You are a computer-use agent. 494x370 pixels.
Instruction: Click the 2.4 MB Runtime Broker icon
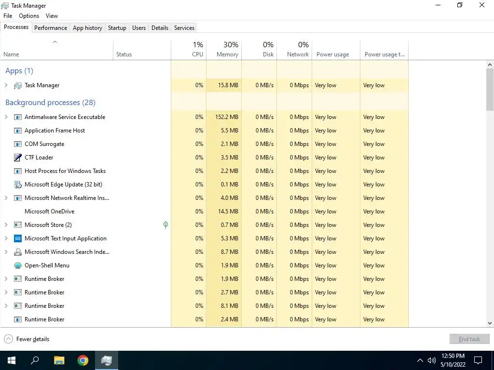point(18,320)
